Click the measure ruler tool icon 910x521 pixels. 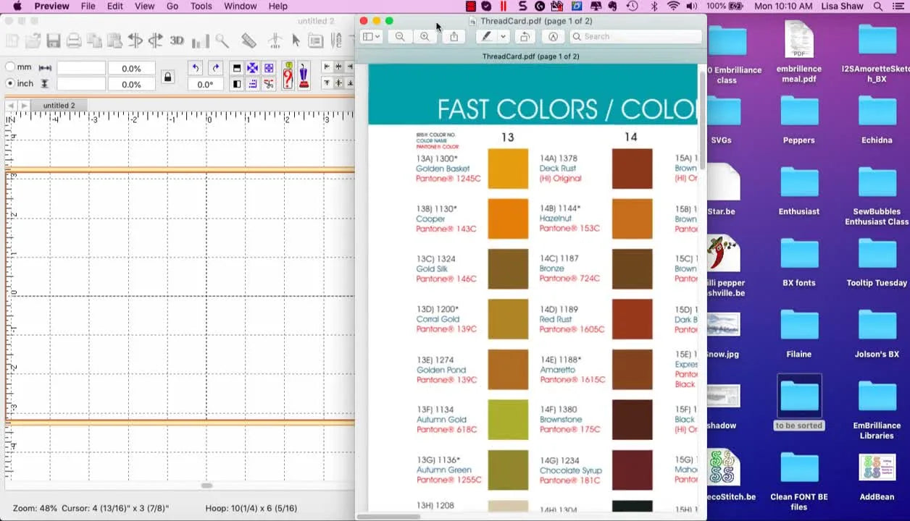pyautogui.click(x=249, y=41)
